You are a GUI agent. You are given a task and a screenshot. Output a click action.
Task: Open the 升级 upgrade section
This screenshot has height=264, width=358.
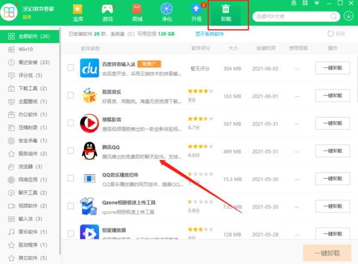point(196,14)
